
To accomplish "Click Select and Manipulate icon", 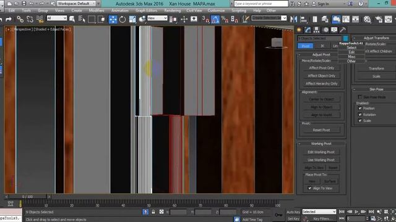I will coord(184,19).
